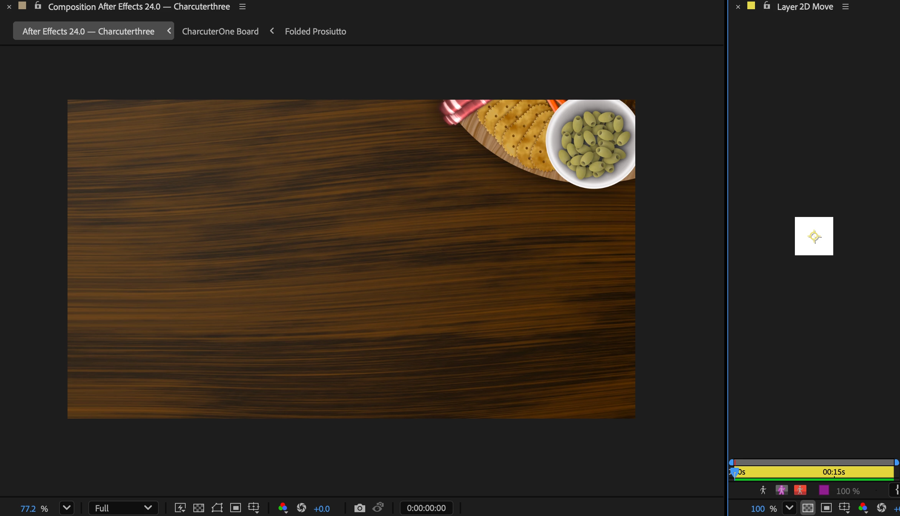Click the 0:00:00:00 current time button
Screen dimensions: 900x516
click(426, 508)
